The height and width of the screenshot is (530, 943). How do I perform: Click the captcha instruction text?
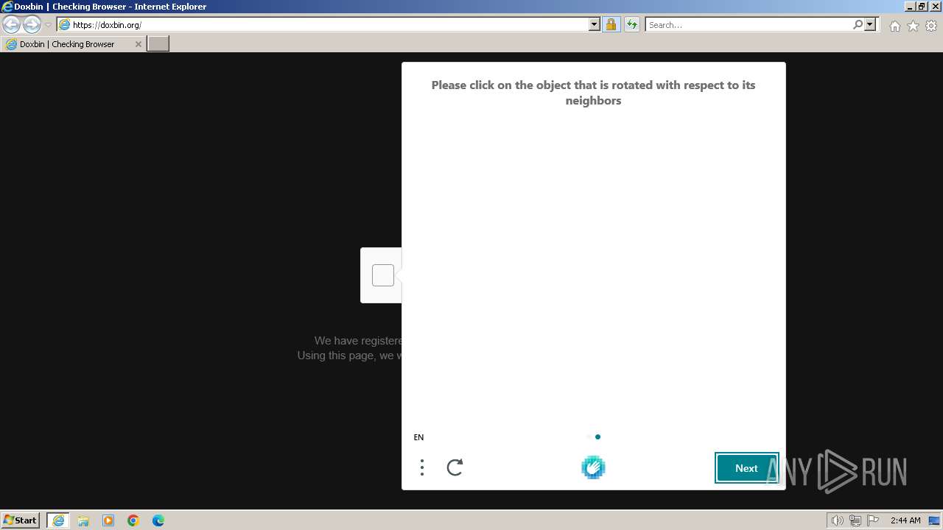[593, 93]
